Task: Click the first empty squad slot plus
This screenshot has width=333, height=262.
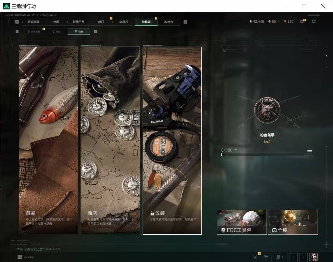Action: click(293, 257)
